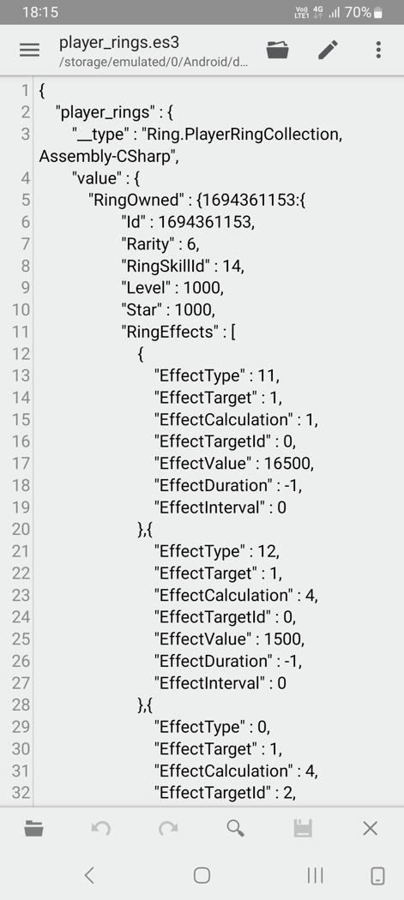Open recent apps with three-bar button
404x900 pixels.
[x=315, y=875]
